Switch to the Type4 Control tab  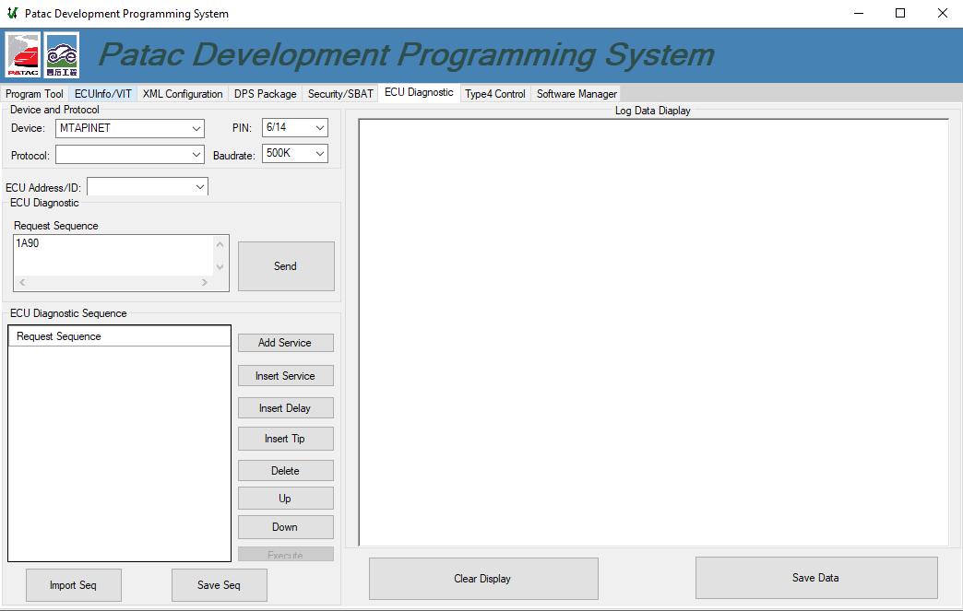(495, 93)
